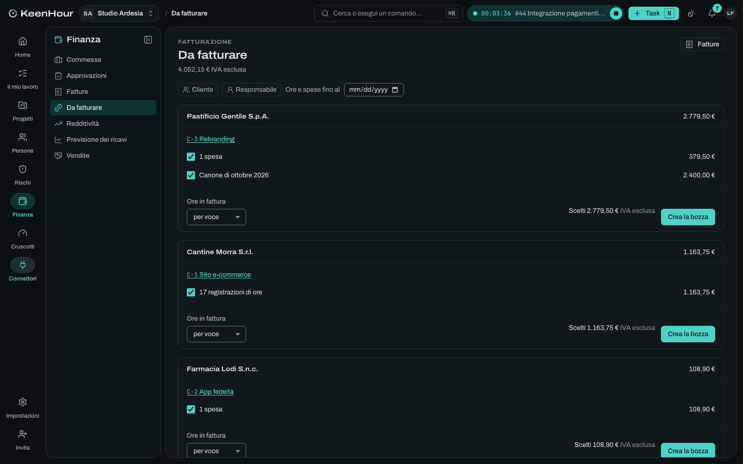Open Farmacia Lodi 'per voce' dropdown

216,450
